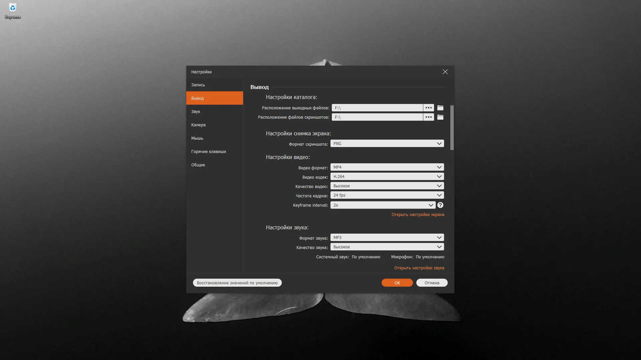The image size is (641, 360).
Task: Click the settings panel vertical scrollbar
Action: pos(452,127)
